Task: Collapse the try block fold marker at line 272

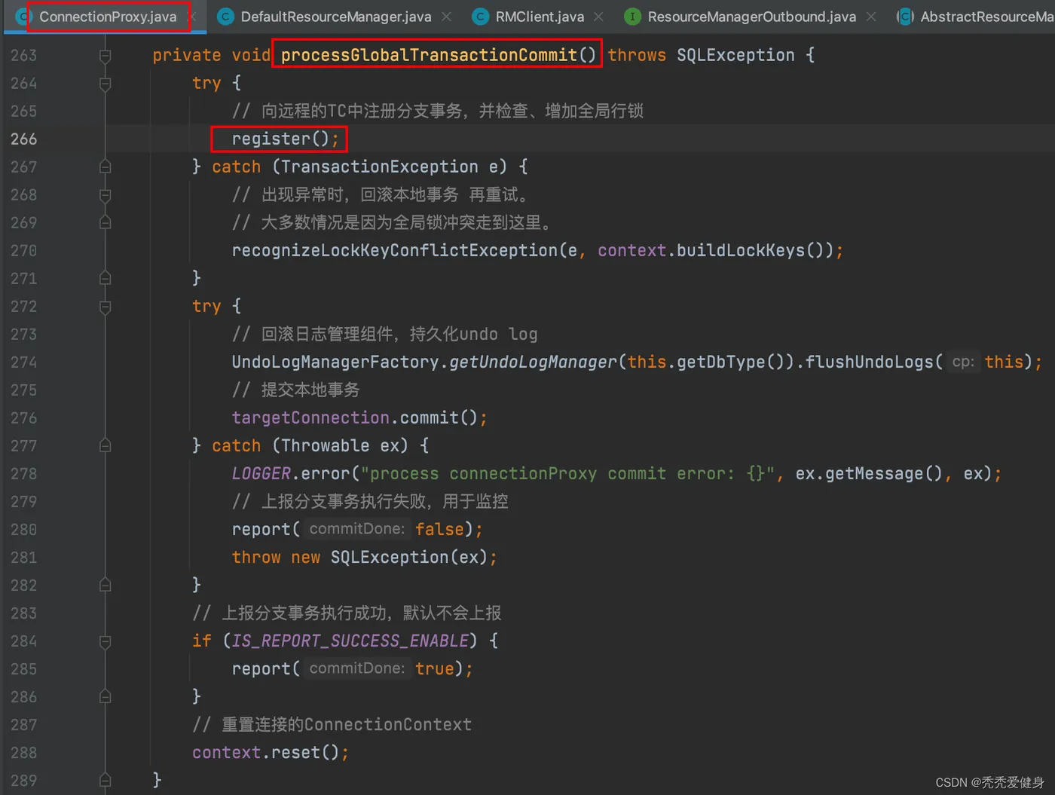Action: tap(105, 307)
